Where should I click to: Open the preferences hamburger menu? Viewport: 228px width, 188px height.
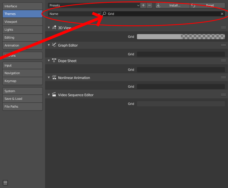pyautogui.click(x=5, y=182)
